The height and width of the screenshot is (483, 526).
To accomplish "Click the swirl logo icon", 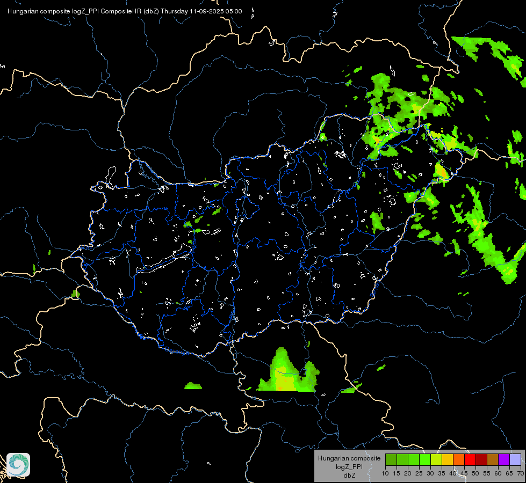I will (18, 465).
